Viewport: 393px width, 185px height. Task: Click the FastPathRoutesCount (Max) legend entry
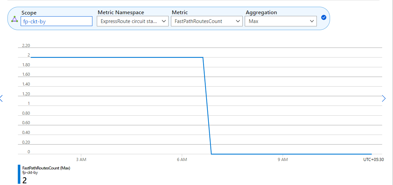pyautogui.click(x=46, y=168)
